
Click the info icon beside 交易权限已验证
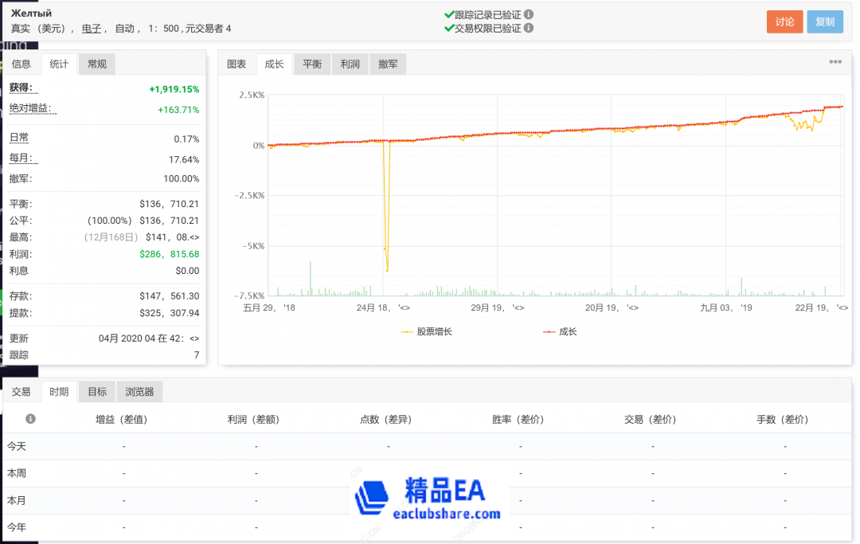[x=529, y=28]
